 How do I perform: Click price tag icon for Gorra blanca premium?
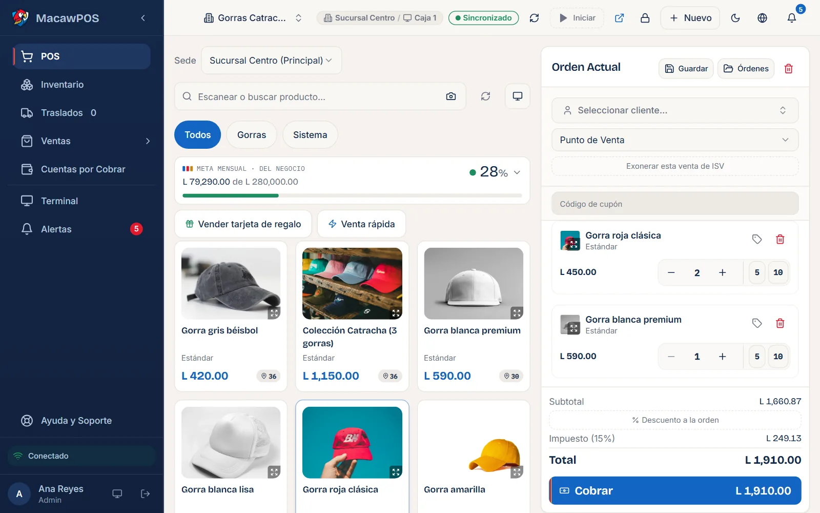click(x=757, y=323)
